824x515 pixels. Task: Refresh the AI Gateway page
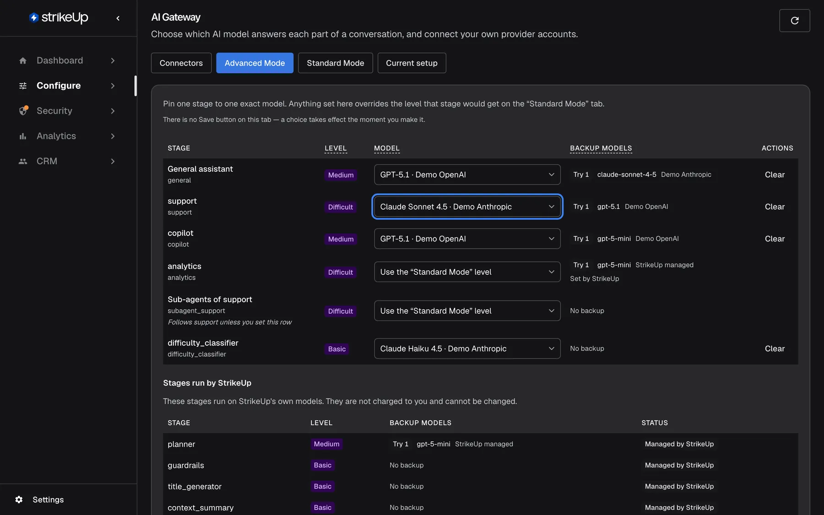coord(795,21)
